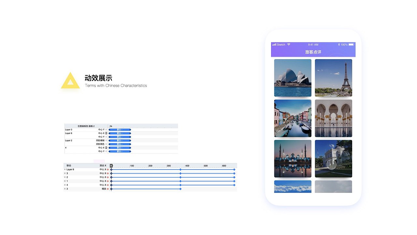Click the red keyframe diamond beside 缩放
The width and height of the screenshot is (417, 235).
[108, 189]
